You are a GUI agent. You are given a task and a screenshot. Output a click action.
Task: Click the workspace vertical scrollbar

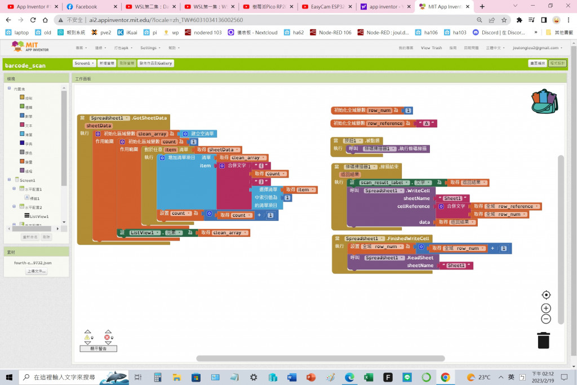[x=561, y=239]
